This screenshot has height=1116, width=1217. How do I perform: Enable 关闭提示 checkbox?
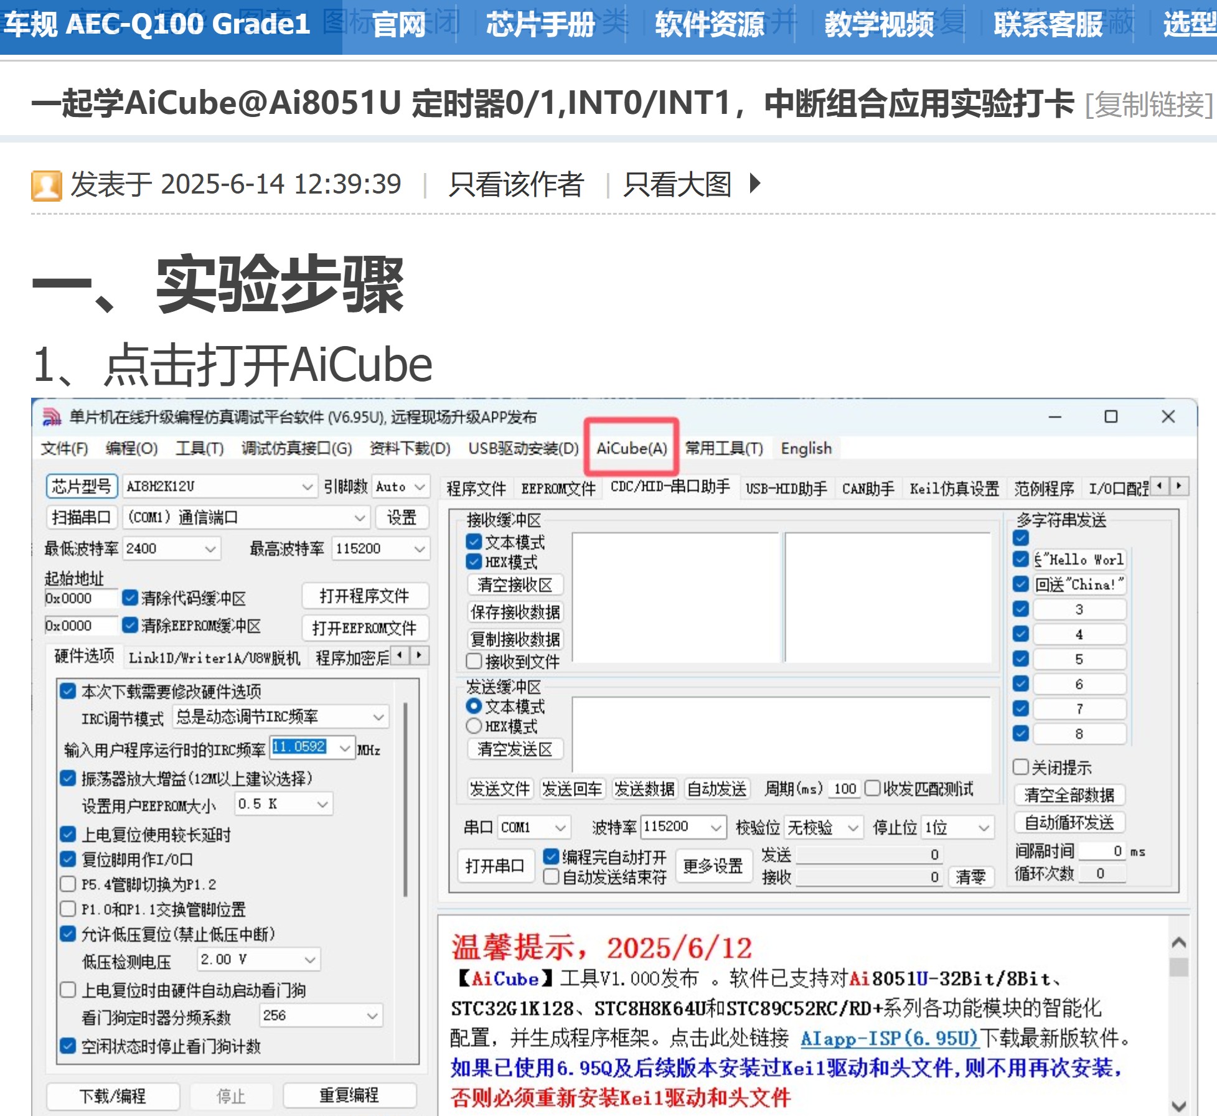click(x=1020, y=767)
